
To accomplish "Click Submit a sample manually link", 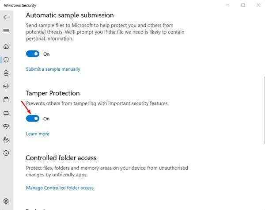I will [x=53, y=69].
